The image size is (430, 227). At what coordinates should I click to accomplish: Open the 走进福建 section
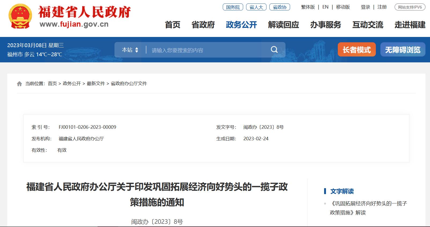[x=410, y=25]
